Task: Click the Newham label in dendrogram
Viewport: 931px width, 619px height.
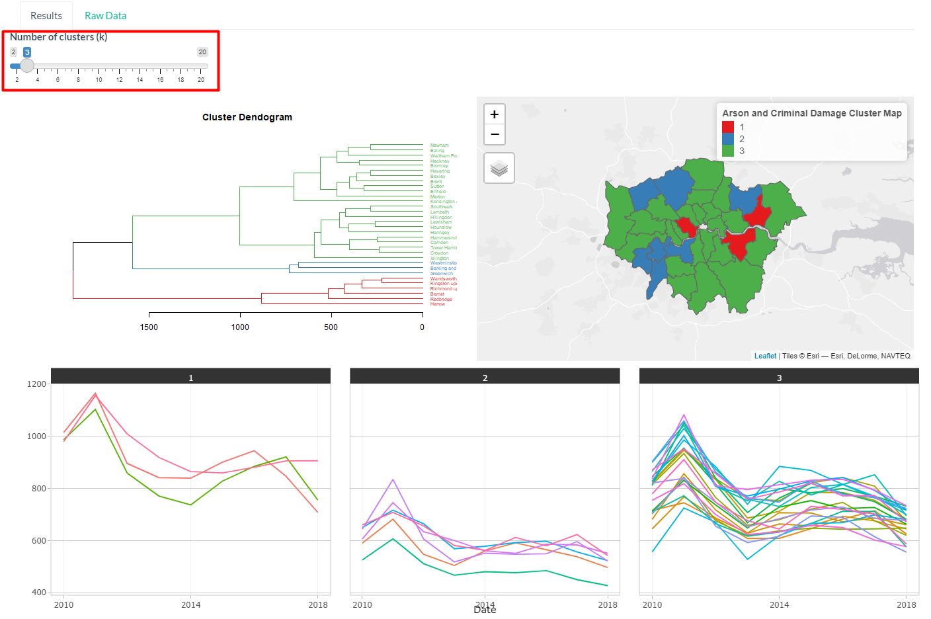Action: click(x=439, y=145)
